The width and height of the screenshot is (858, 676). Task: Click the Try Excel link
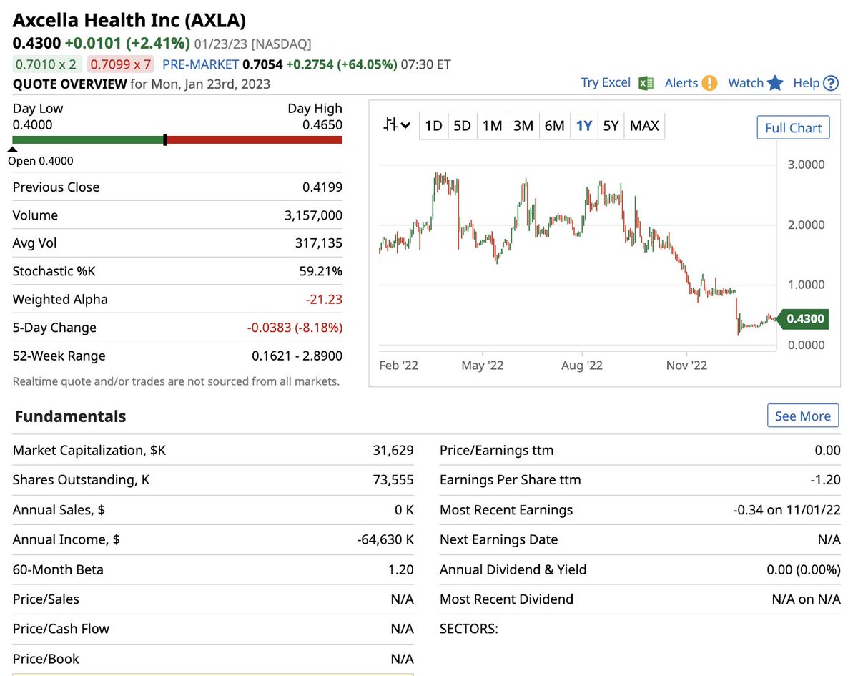tap(606, 83)
